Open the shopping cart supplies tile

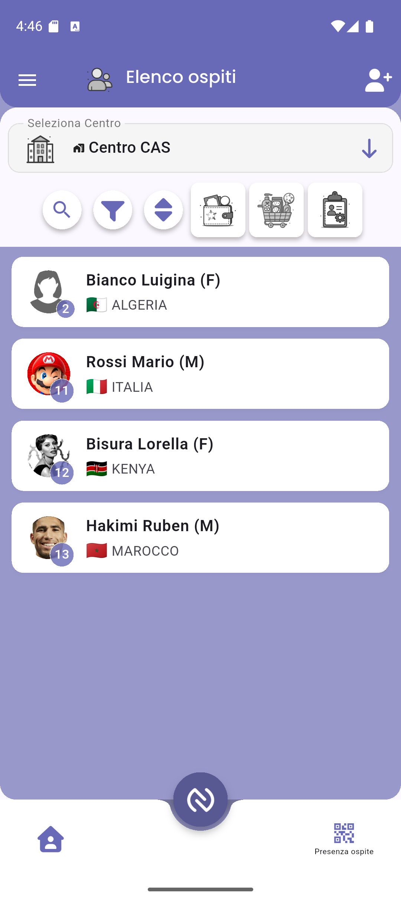pos(276,210)
